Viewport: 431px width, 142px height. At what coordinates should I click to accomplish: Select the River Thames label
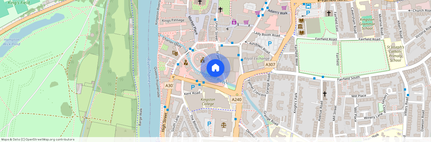point(149,71)
